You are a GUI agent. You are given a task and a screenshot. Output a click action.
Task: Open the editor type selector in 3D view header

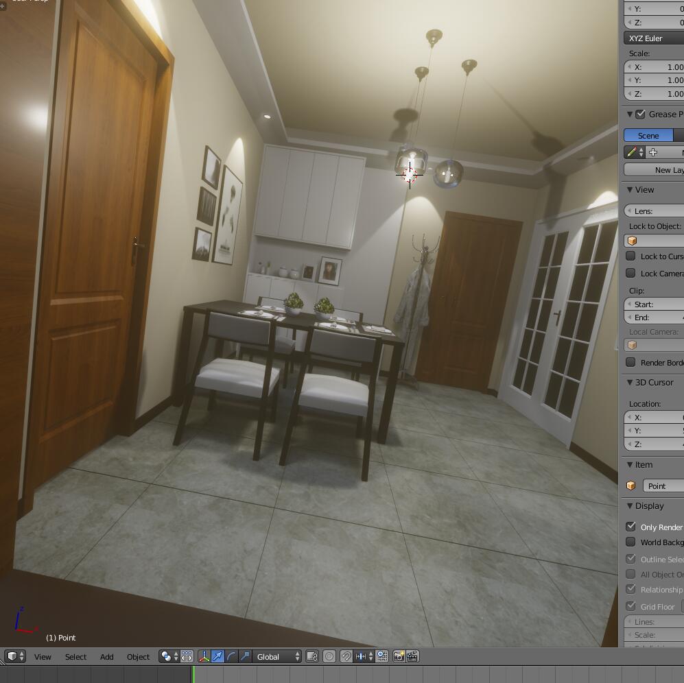(15, 656)
